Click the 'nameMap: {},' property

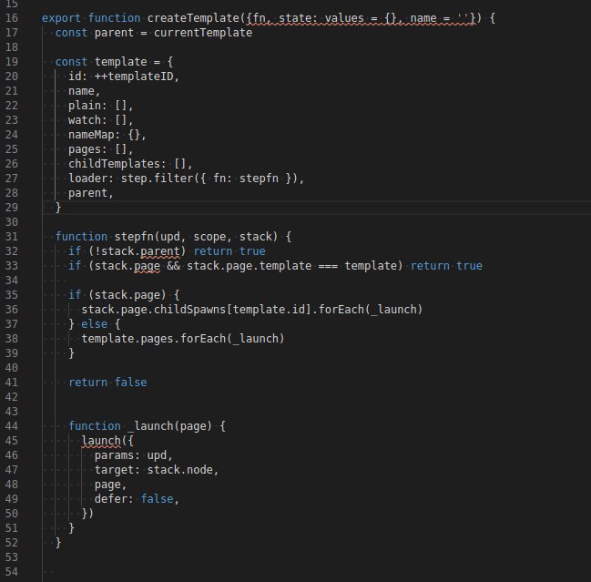click(x=107, y=135)
